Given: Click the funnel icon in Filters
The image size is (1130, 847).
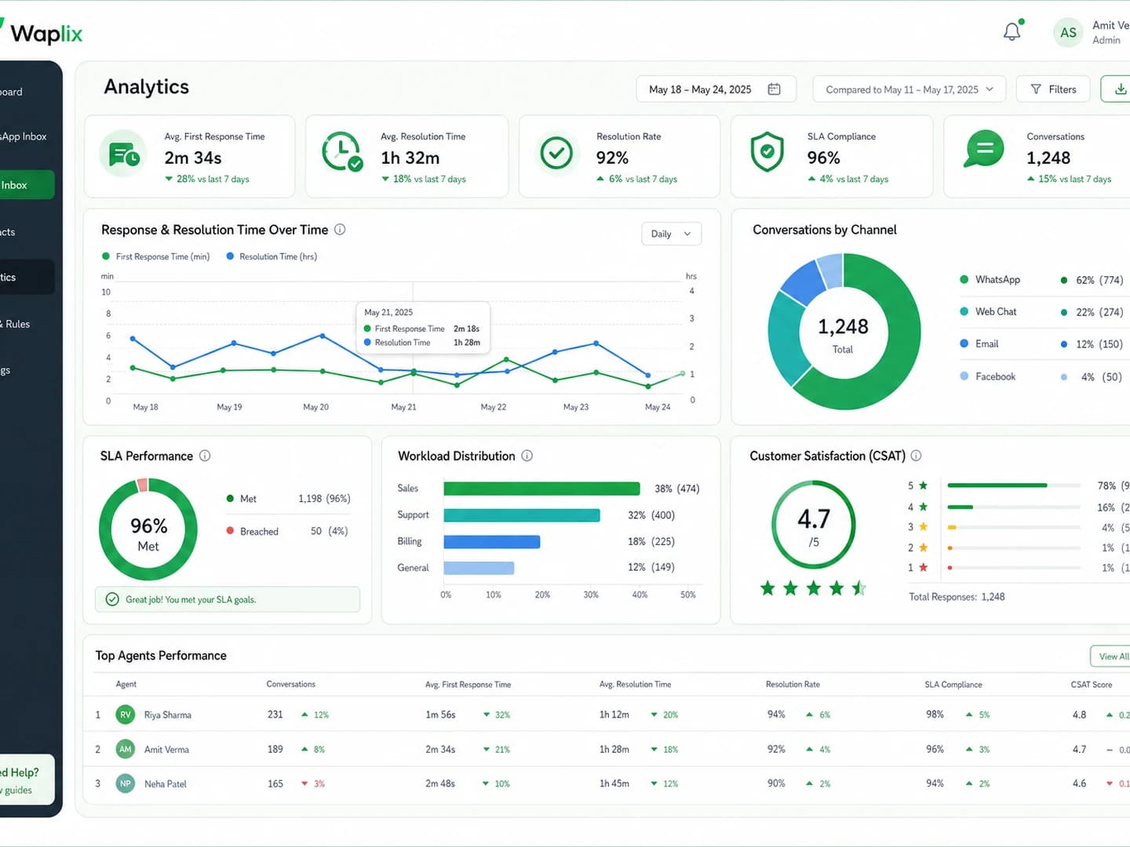Looking at the screenshot, I should [1036, 89].
